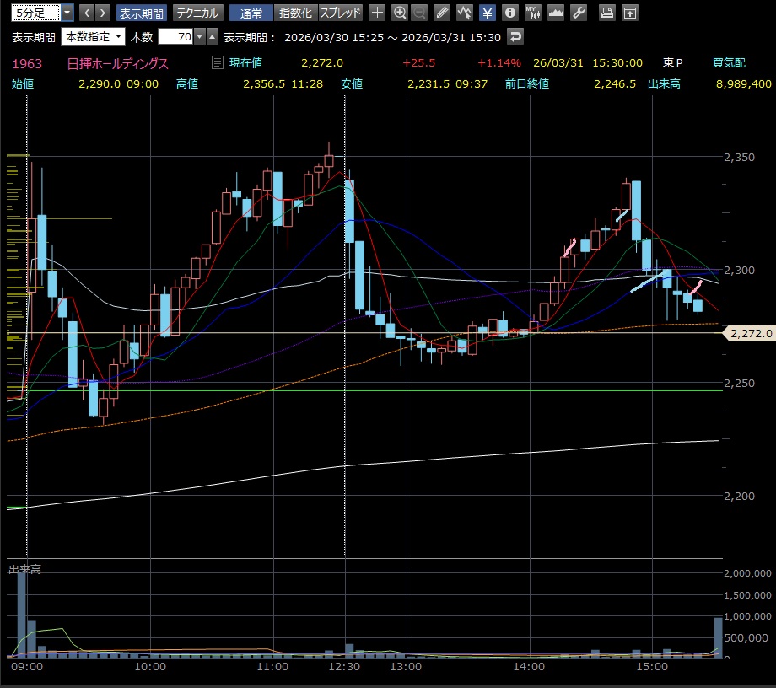Click the reset display period return button

pos(515,37)
